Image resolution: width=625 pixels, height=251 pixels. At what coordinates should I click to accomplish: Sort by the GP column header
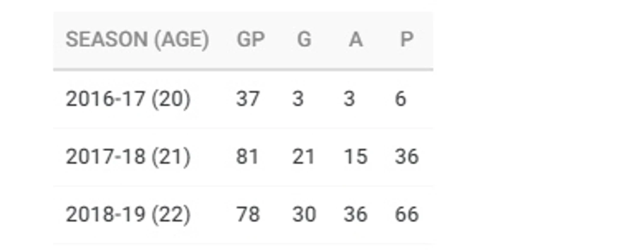click(x=251, y=40)
